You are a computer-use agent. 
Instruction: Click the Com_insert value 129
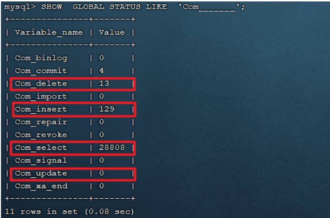click(x=106, y=109)
